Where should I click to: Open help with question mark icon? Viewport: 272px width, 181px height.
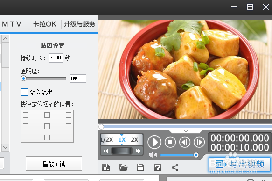[x=158, y=167]
